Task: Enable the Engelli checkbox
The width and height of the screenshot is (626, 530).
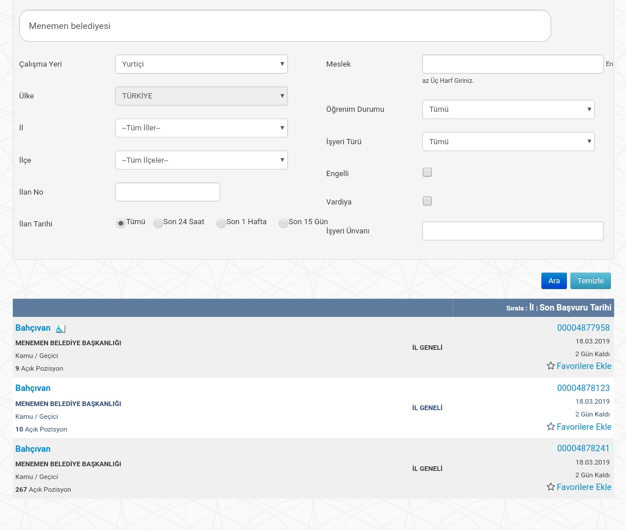Action: tap(427, 173)
